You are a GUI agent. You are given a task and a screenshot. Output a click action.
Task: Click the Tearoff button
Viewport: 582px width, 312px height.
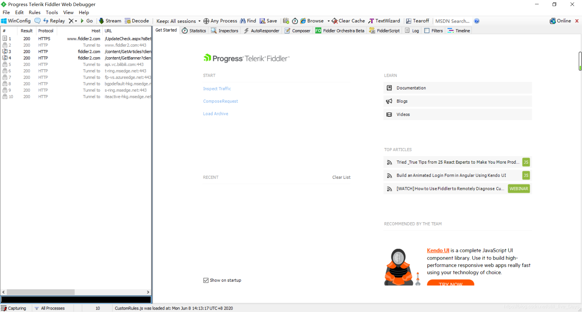coord(417,21)
